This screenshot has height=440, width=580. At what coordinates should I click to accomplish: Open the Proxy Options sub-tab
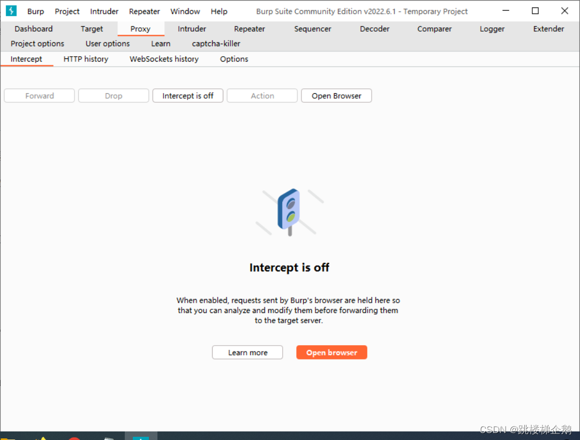pos(234,59)
